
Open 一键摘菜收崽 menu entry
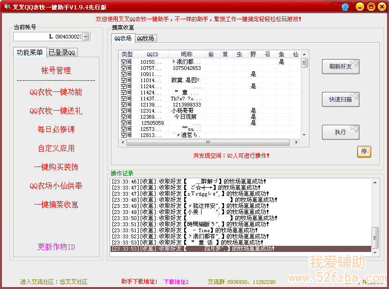pyautogui.click(x=56, y=205)
